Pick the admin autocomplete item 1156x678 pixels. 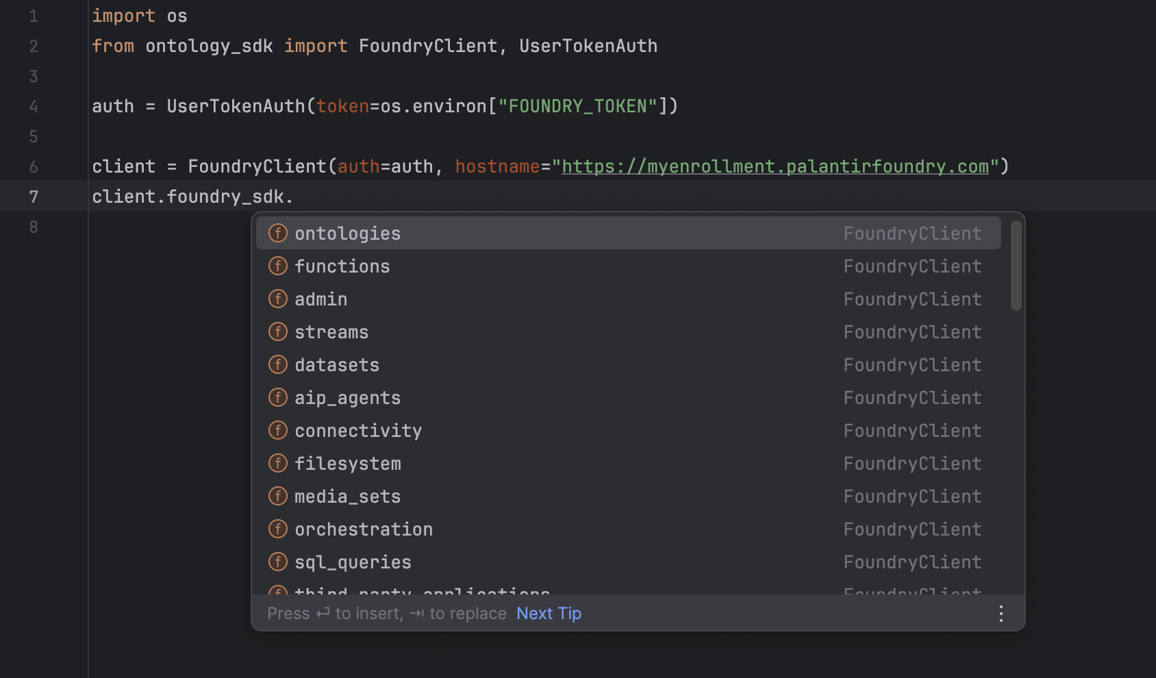(628, 299)
